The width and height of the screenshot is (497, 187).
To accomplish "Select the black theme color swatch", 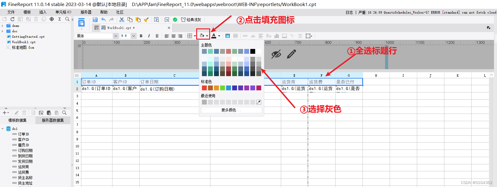I will click(x=253, y=51).
